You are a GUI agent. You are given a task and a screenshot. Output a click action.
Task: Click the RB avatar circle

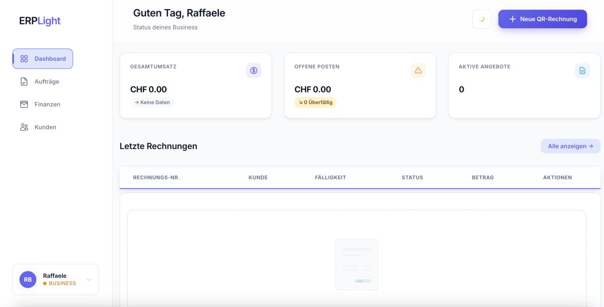point(28,279)
